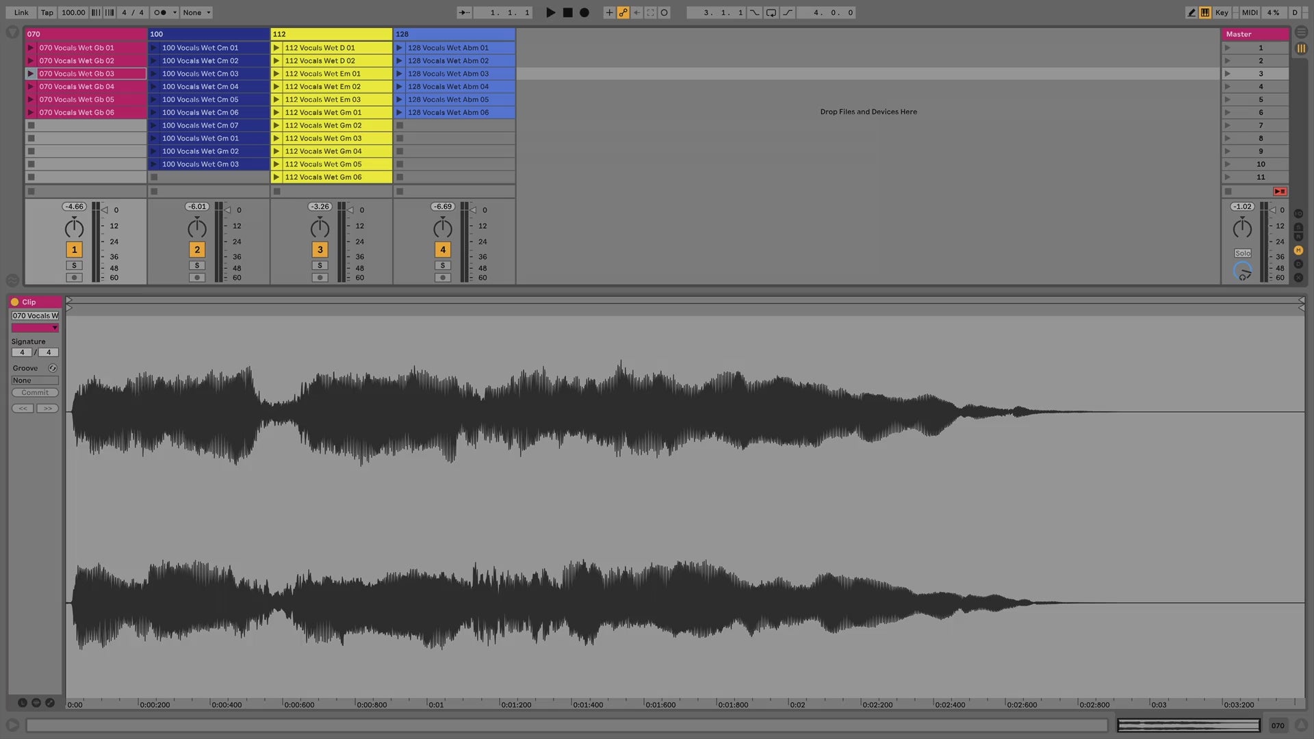Select the 100 track header
This screenshot has height=739, width=1314.
[x=209, y=34]
